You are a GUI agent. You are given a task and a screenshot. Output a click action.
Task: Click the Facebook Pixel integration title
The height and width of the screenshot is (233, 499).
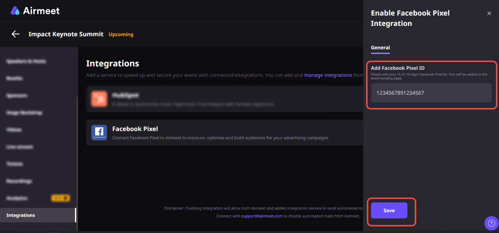point(135,129)
